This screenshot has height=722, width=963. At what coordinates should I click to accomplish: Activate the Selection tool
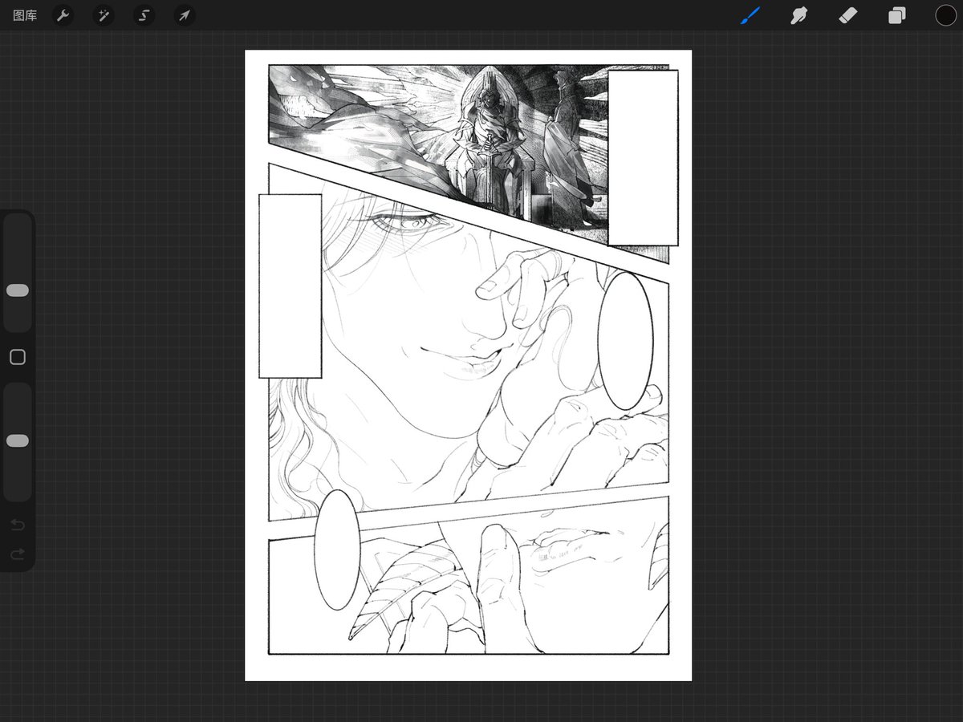coord(144,15)
